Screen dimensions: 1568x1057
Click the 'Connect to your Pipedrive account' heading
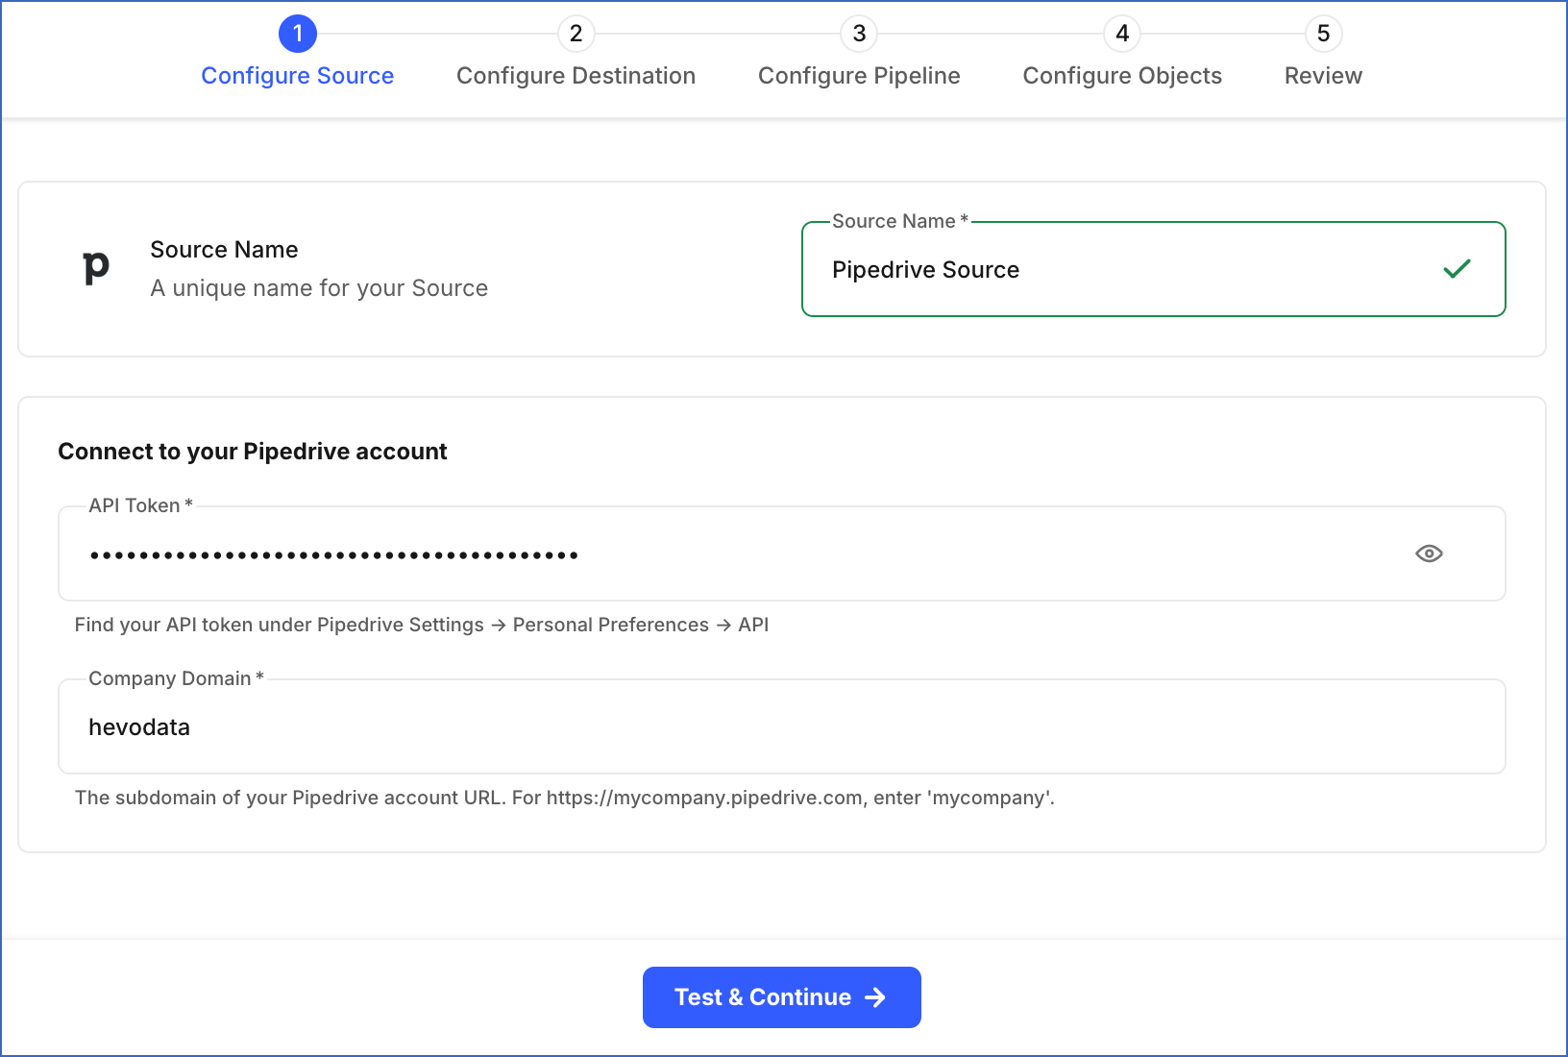[253, 452]
